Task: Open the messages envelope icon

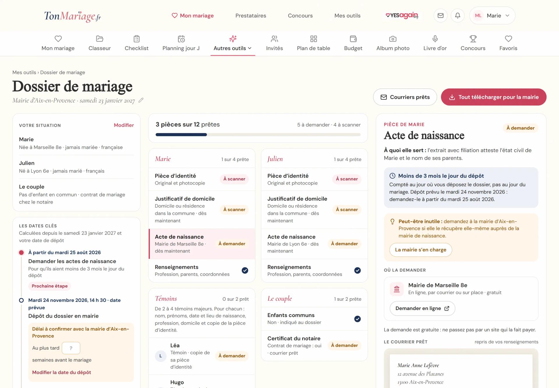Action: 441,15
